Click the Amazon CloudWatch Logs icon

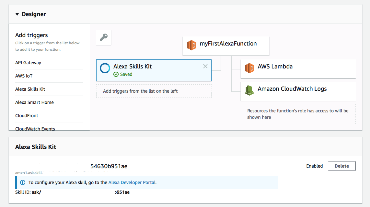tap(249, 90)
